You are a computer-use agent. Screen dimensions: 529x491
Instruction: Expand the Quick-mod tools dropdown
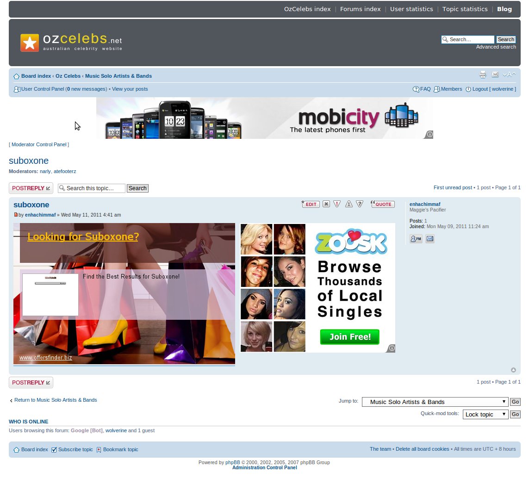pyautogui.click(x=485, y=414)
